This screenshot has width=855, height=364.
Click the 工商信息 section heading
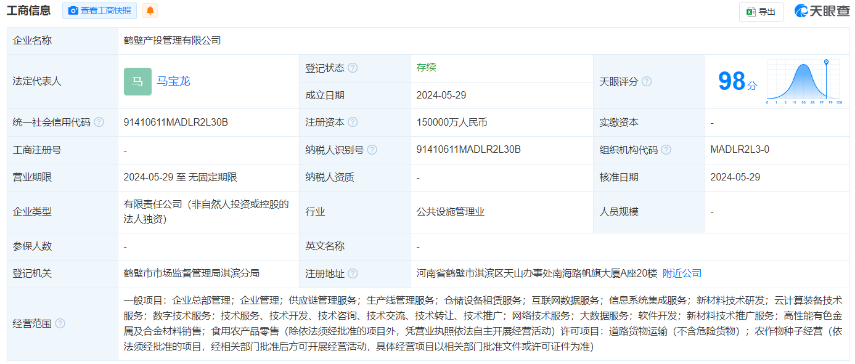[28, 10]
